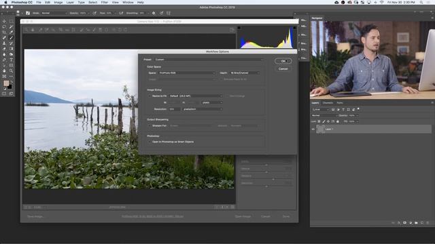Select the Clone Stamp tool

(x=4, y=43)
